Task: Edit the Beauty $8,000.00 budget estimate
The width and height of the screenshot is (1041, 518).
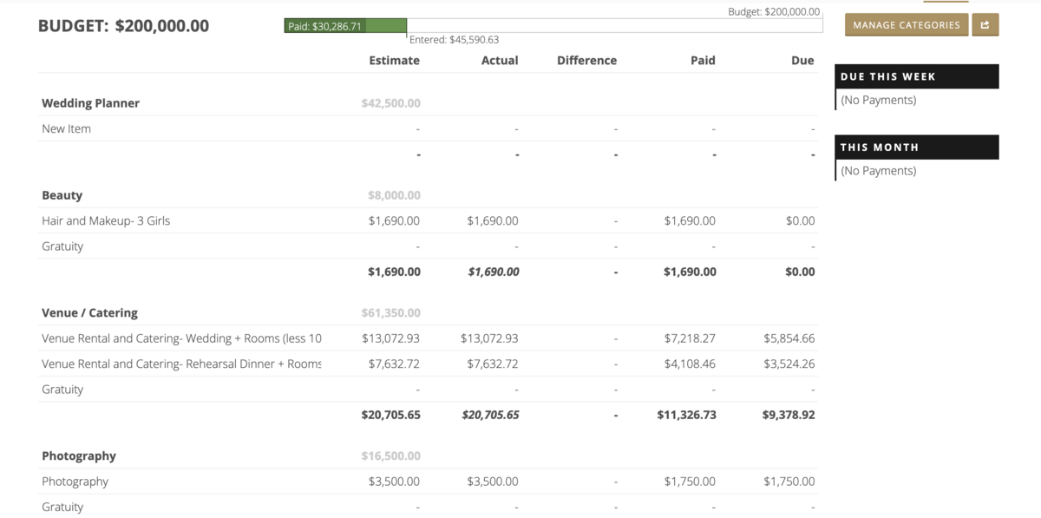Action: tap(394, 195)
